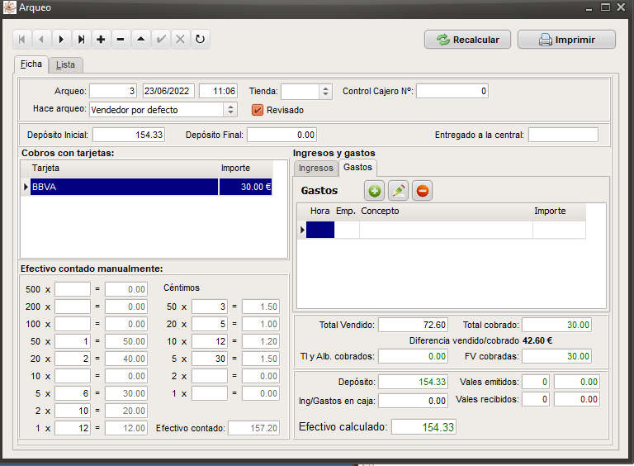The image size is (634, 466).
Task: Click quantity field for 2 céntimos
Action: point(210,376)
